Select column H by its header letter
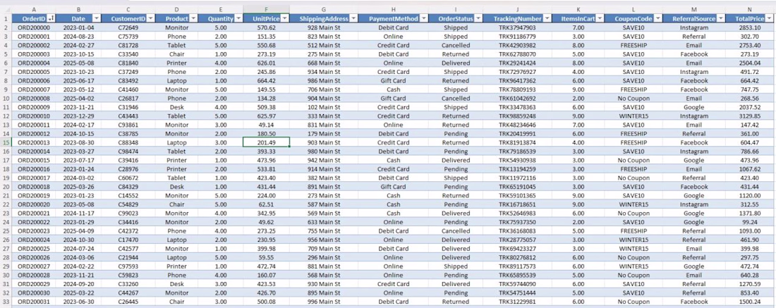Image resolution: width=776 pixels, height=308 pixels. click(393, 9)
